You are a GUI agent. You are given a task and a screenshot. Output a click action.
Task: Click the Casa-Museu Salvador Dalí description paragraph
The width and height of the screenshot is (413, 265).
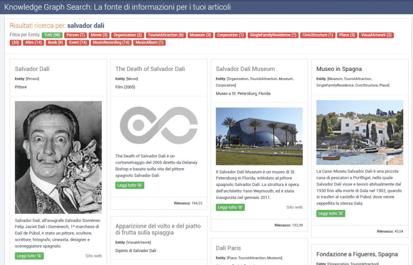[359, 187]
